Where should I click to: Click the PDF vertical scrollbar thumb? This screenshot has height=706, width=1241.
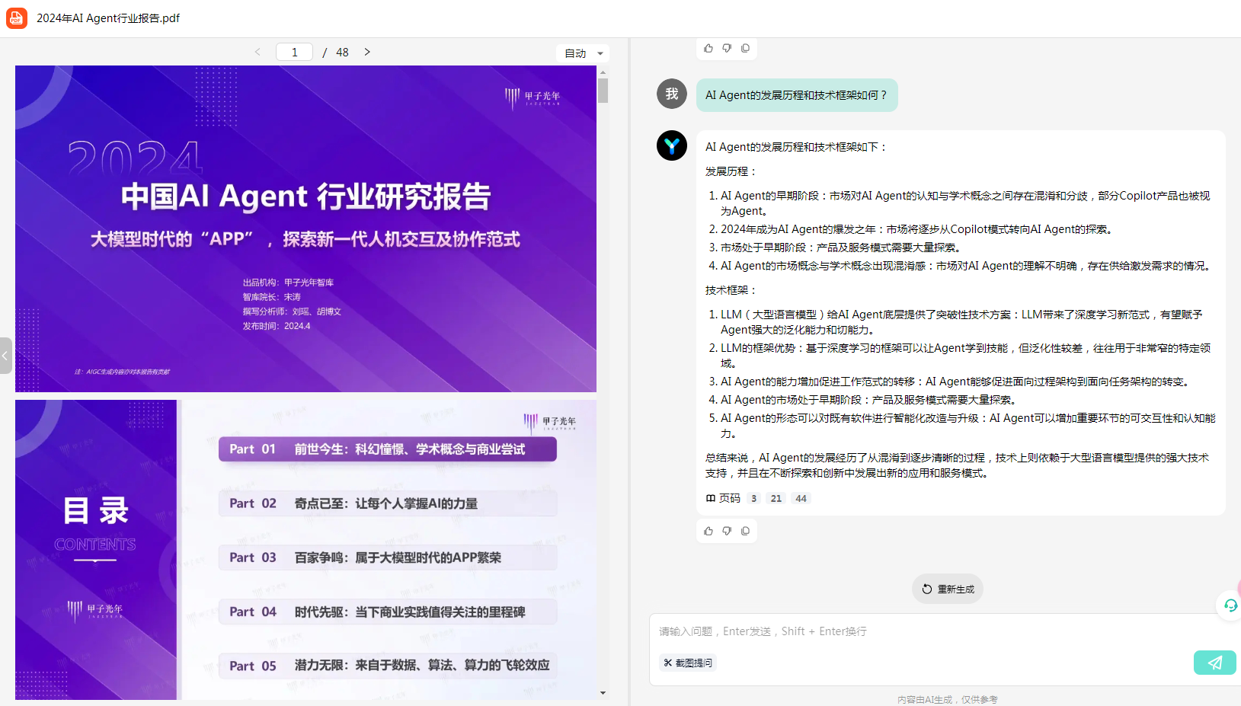(x=603, y=91)
